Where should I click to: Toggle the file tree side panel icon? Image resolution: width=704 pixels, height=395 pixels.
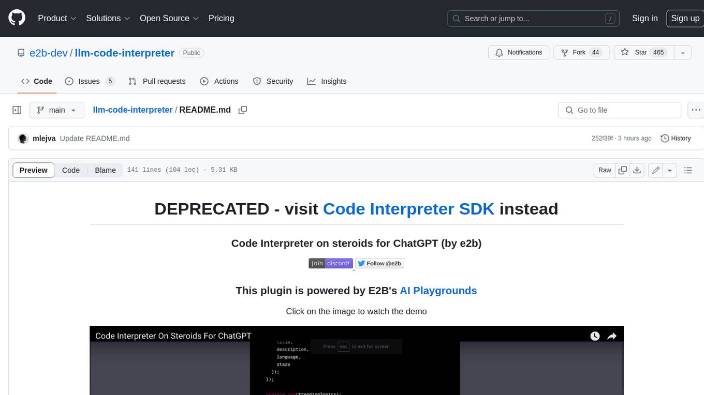17,110
